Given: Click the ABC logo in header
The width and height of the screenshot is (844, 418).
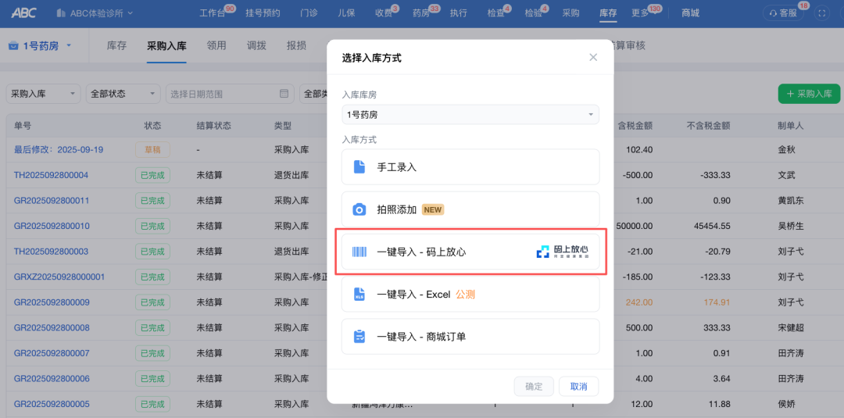Looking at the screenshot, I should [x=23, y=13].
